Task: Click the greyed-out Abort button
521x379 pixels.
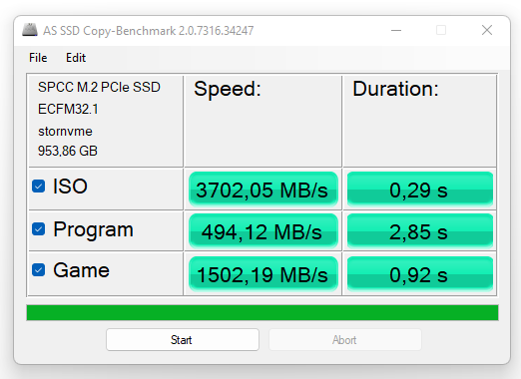Action: pyautogui.click(x=345, y=340)
